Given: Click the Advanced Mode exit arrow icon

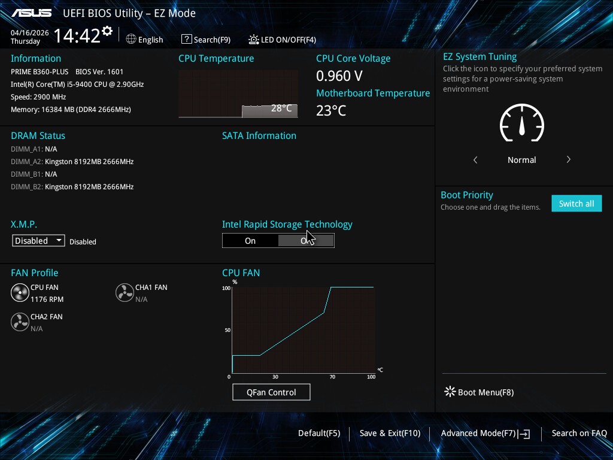Looking at the screenshot, I should click(x=524, y=434).
